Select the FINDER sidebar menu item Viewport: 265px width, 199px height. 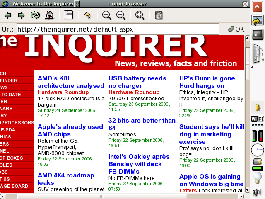(17, 80)
